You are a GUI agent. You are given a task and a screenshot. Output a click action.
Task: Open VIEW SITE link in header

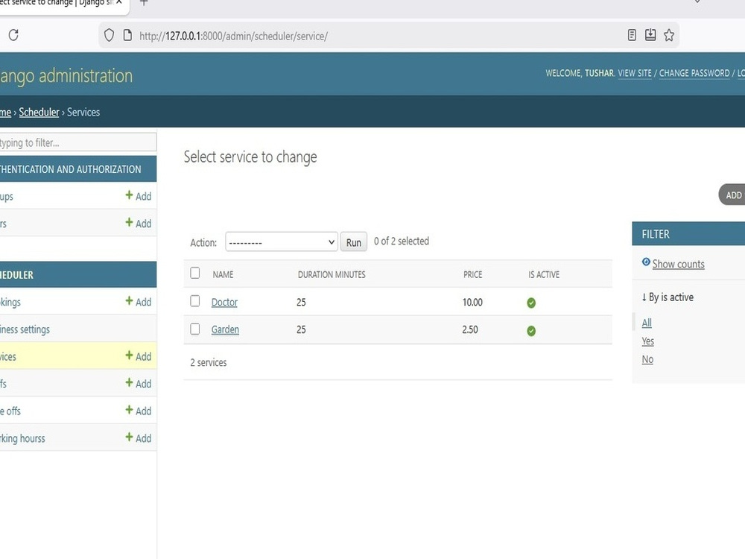[635, 73]
